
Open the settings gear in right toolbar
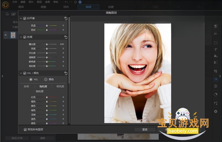216,111
